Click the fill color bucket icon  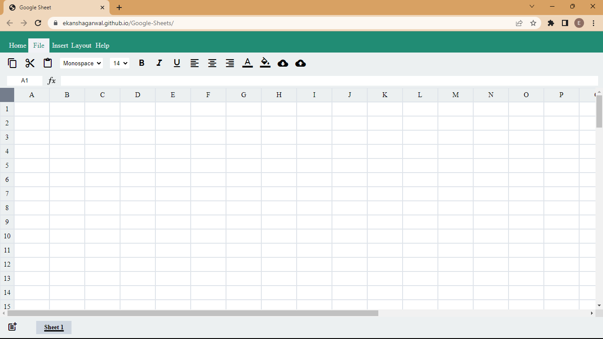click(265, 63)
